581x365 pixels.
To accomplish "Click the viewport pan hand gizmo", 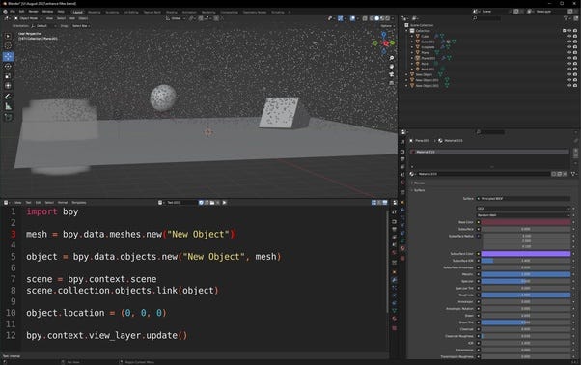I will (391, 67).
